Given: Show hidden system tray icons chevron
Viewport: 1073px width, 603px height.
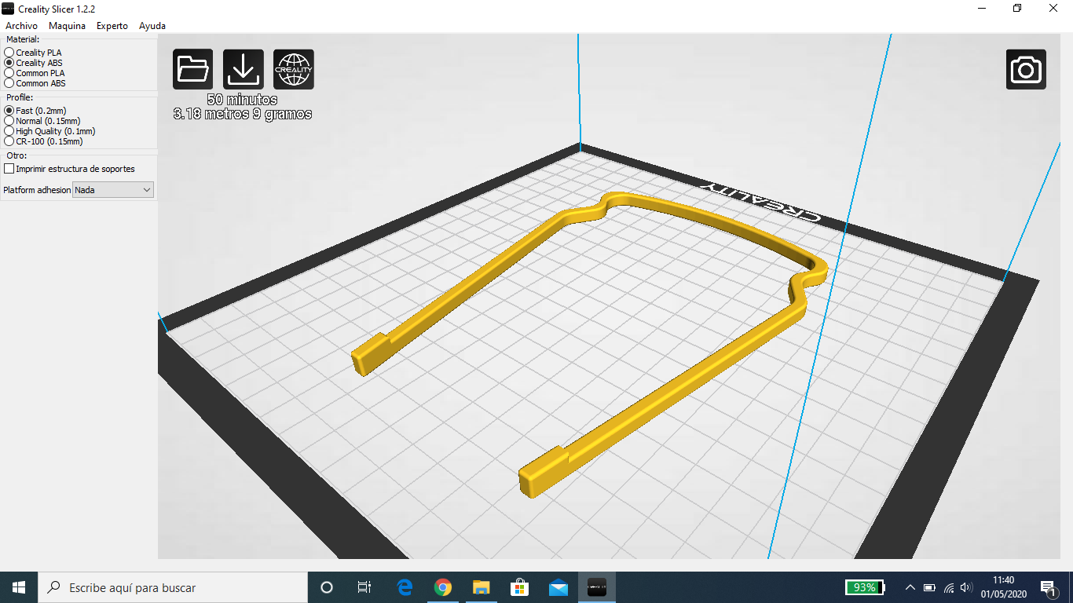Looking at the screenshot, I should pyautogui.click(x=910, y=587).
